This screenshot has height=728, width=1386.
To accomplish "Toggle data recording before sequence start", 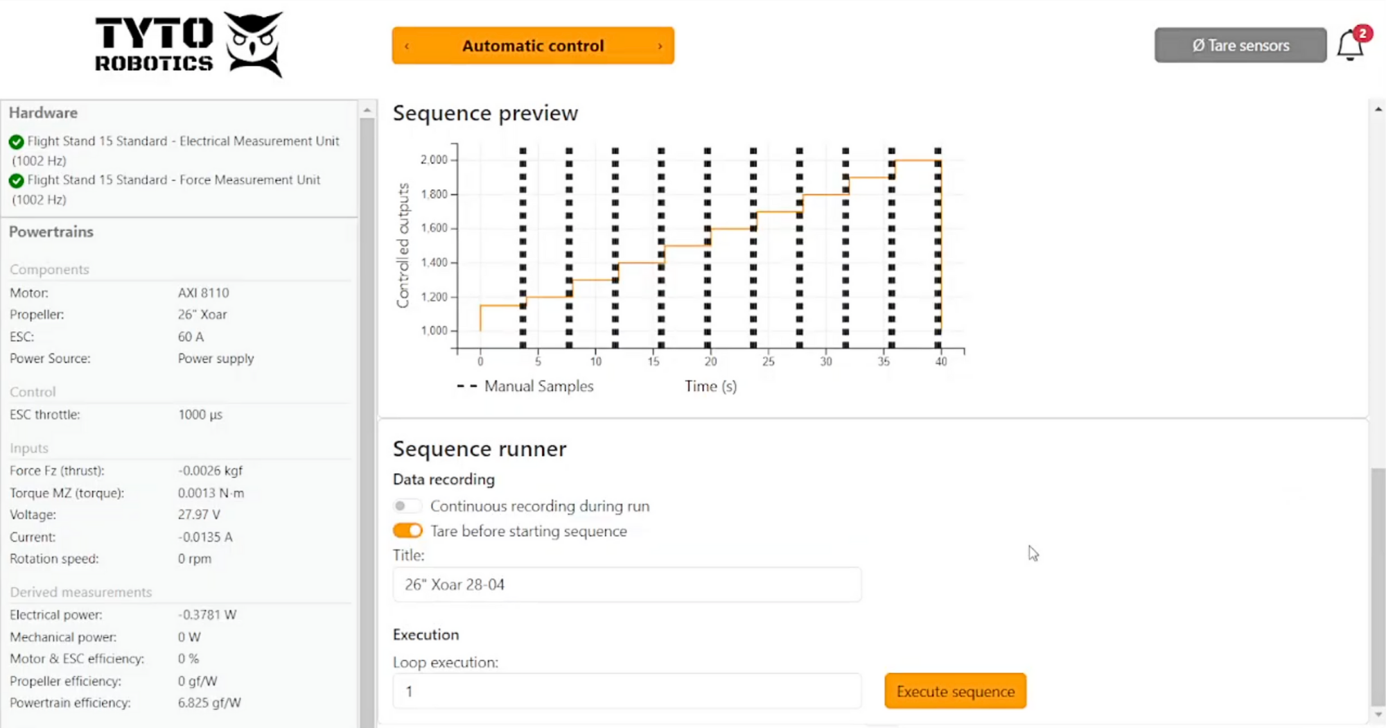I will (407, 530).
